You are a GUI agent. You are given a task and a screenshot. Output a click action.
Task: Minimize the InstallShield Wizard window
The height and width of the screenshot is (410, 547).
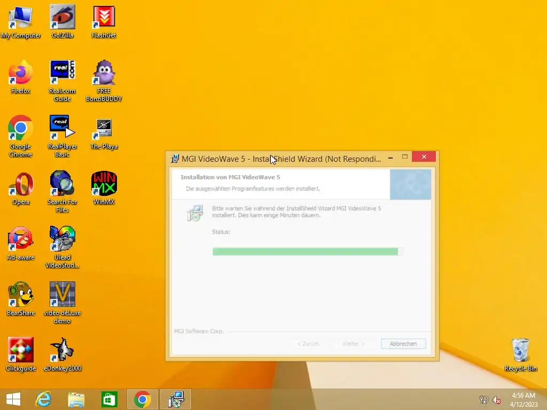pos(390,157)
